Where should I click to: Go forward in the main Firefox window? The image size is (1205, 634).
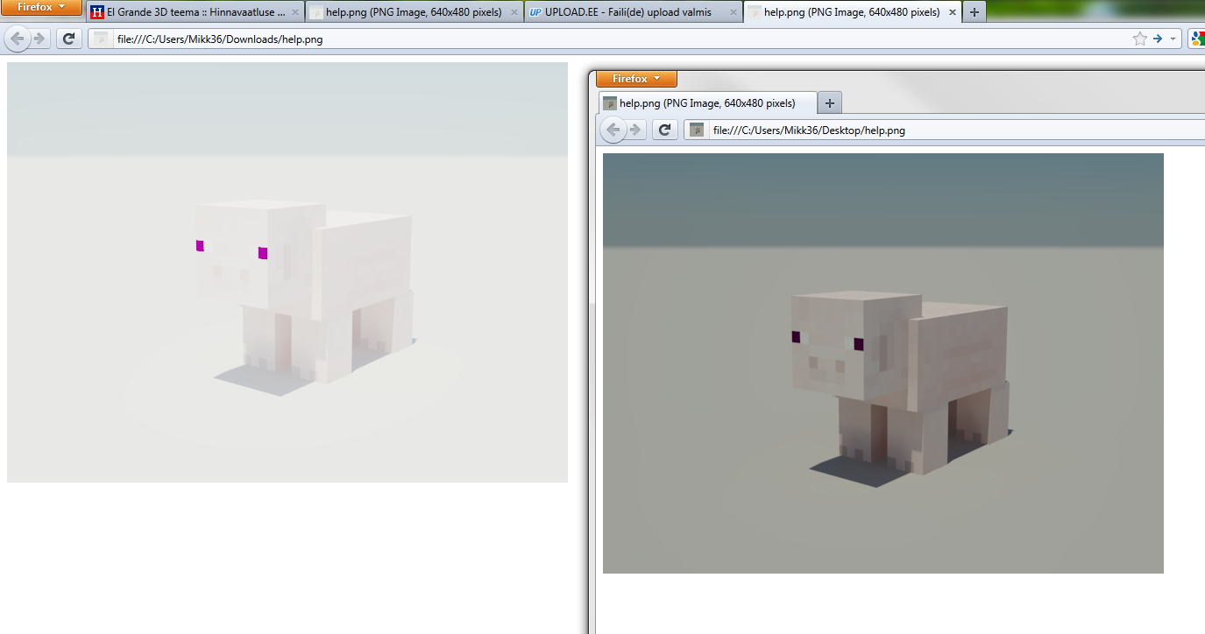coord(39,39)
